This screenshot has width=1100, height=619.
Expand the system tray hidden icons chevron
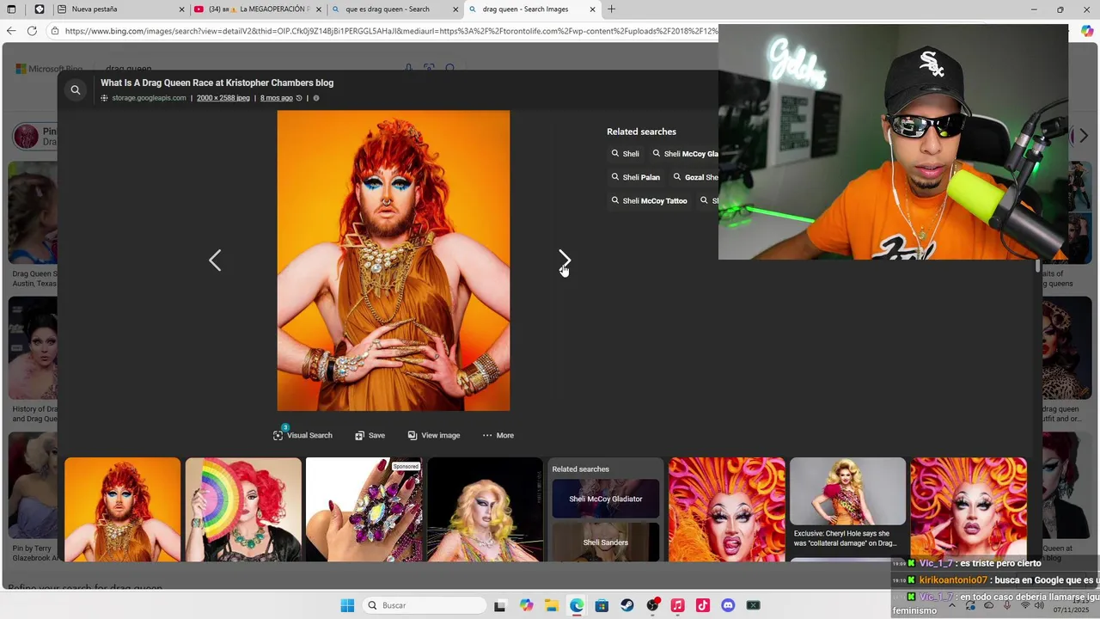coord(951,605)
